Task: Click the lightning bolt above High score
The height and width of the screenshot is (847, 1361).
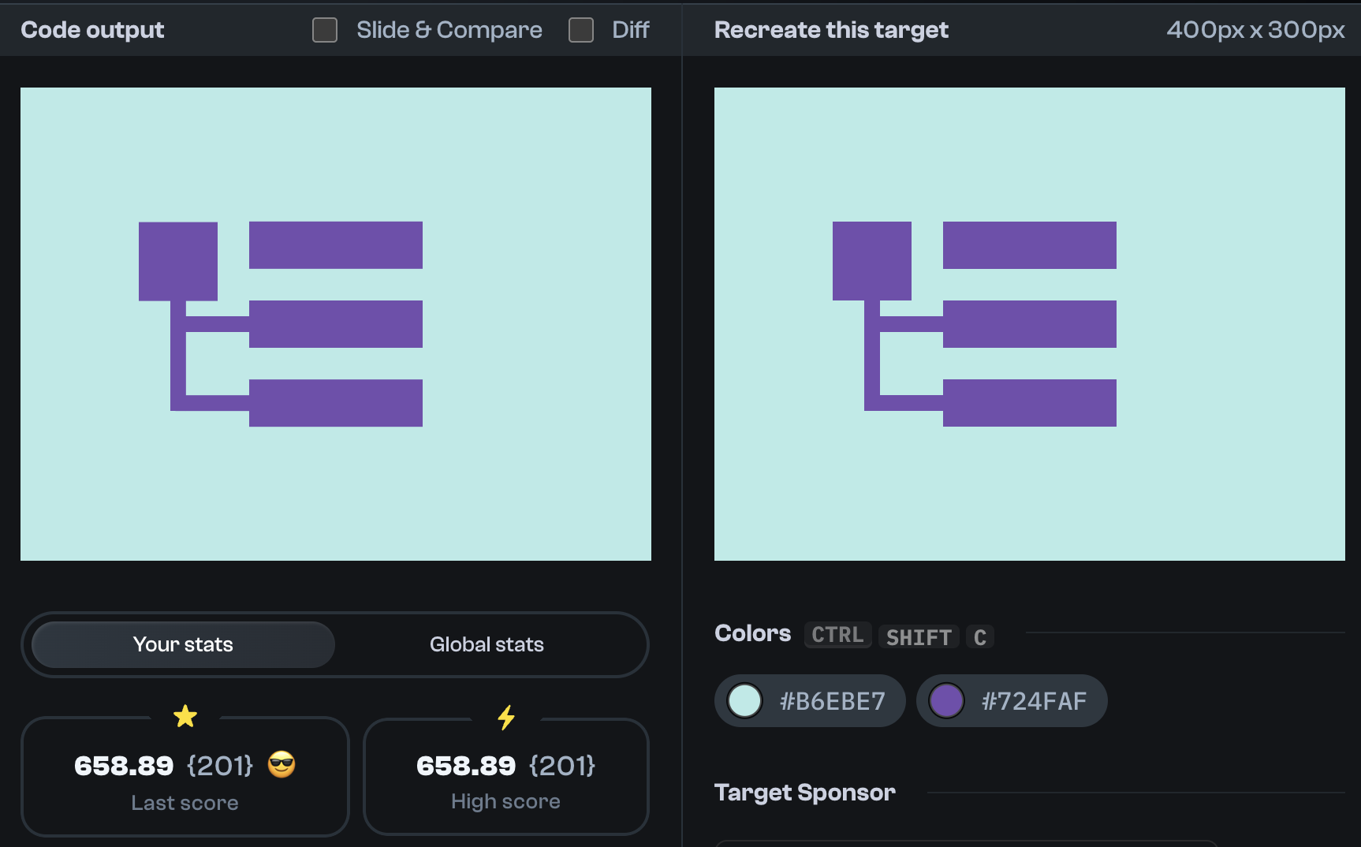Action: pos(505,716)
